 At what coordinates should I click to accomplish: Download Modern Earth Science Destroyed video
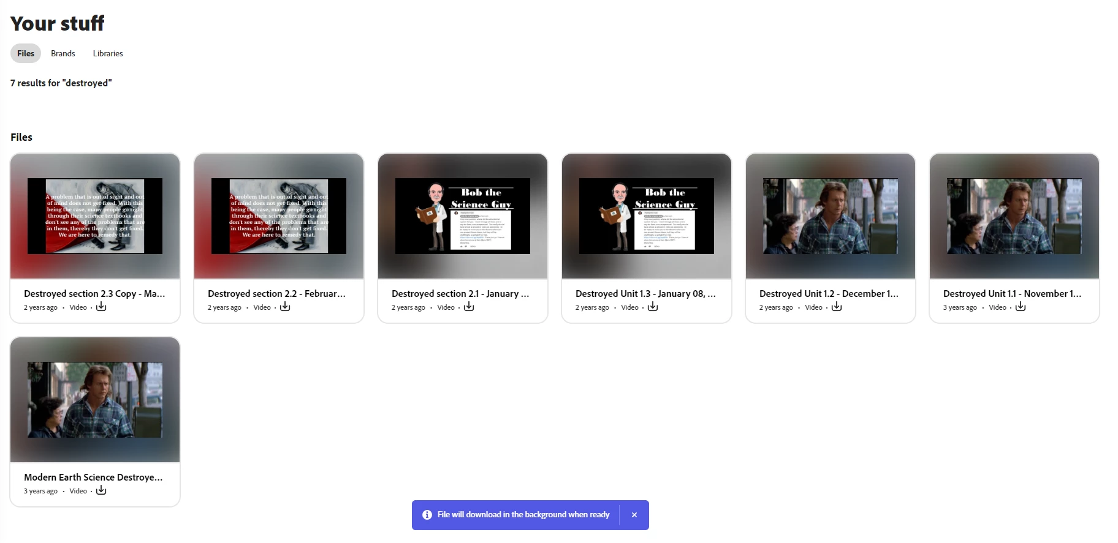(x=101, y=490)
